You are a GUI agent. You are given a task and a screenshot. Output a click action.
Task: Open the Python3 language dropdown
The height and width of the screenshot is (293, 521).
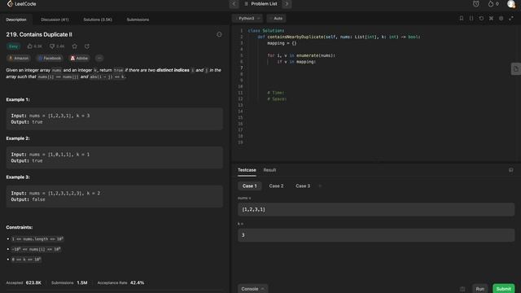click(x=247, y=18)
